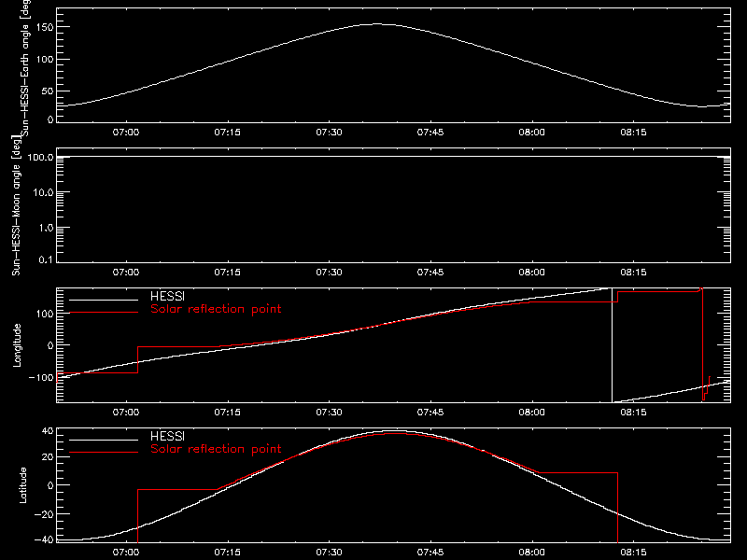Screen dimensions: 747x560
Task: Click the white HESSI legend label in Longitude plot
Action: [x=167, y=296]
